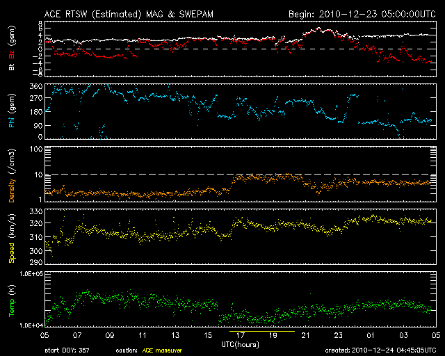This screenshot has width=445, height=356.
Task: Click the '-2' tick on the Bt Bz axis
Action: click(38, 56)
